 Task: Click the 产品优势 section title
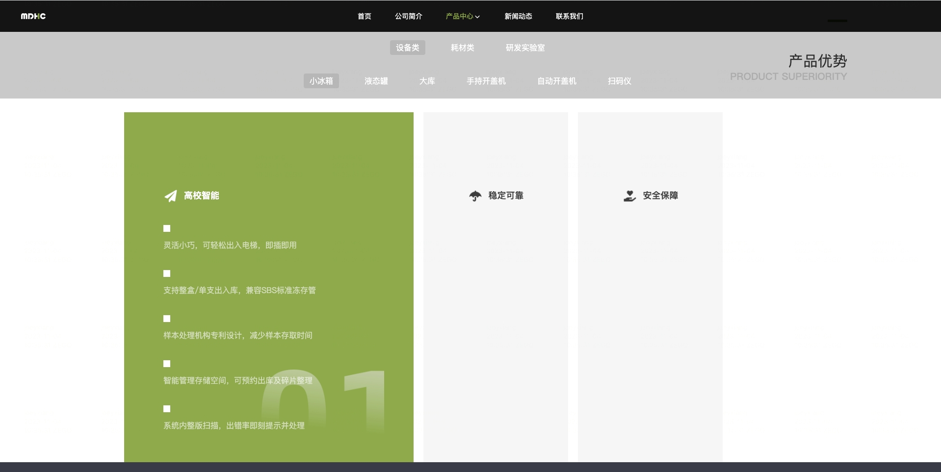click(x=817, y=61)
